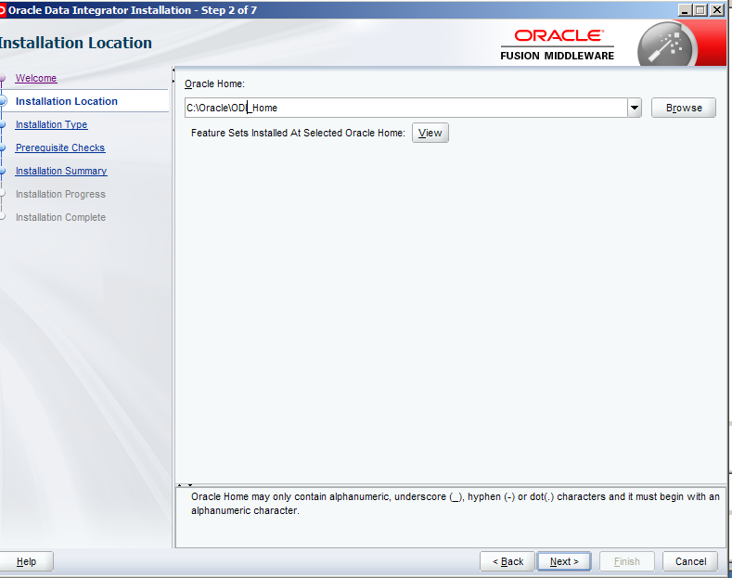The width and height of the screenshot is (732, 578).
Task: Click View to see installed feature sets
Action: click(x=430, y=133)
